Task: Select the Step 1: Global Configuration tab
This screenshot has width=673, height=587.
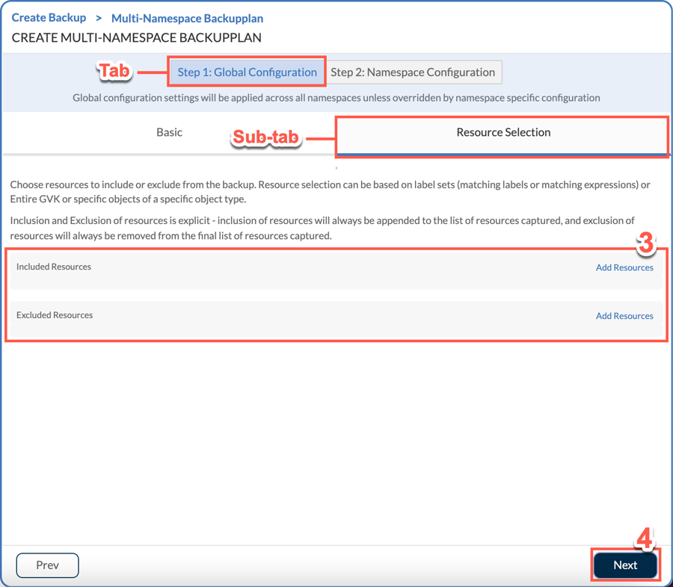Action: [x=247, y=72]
